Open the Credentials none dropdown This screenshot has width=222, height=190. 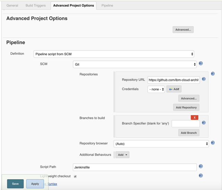click(156, 89)
